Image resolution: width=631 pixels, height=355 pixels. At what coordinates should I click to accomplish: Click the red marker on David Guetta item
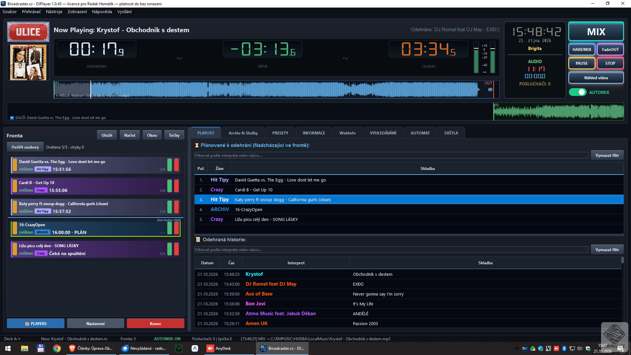click(x=176, y=165)
